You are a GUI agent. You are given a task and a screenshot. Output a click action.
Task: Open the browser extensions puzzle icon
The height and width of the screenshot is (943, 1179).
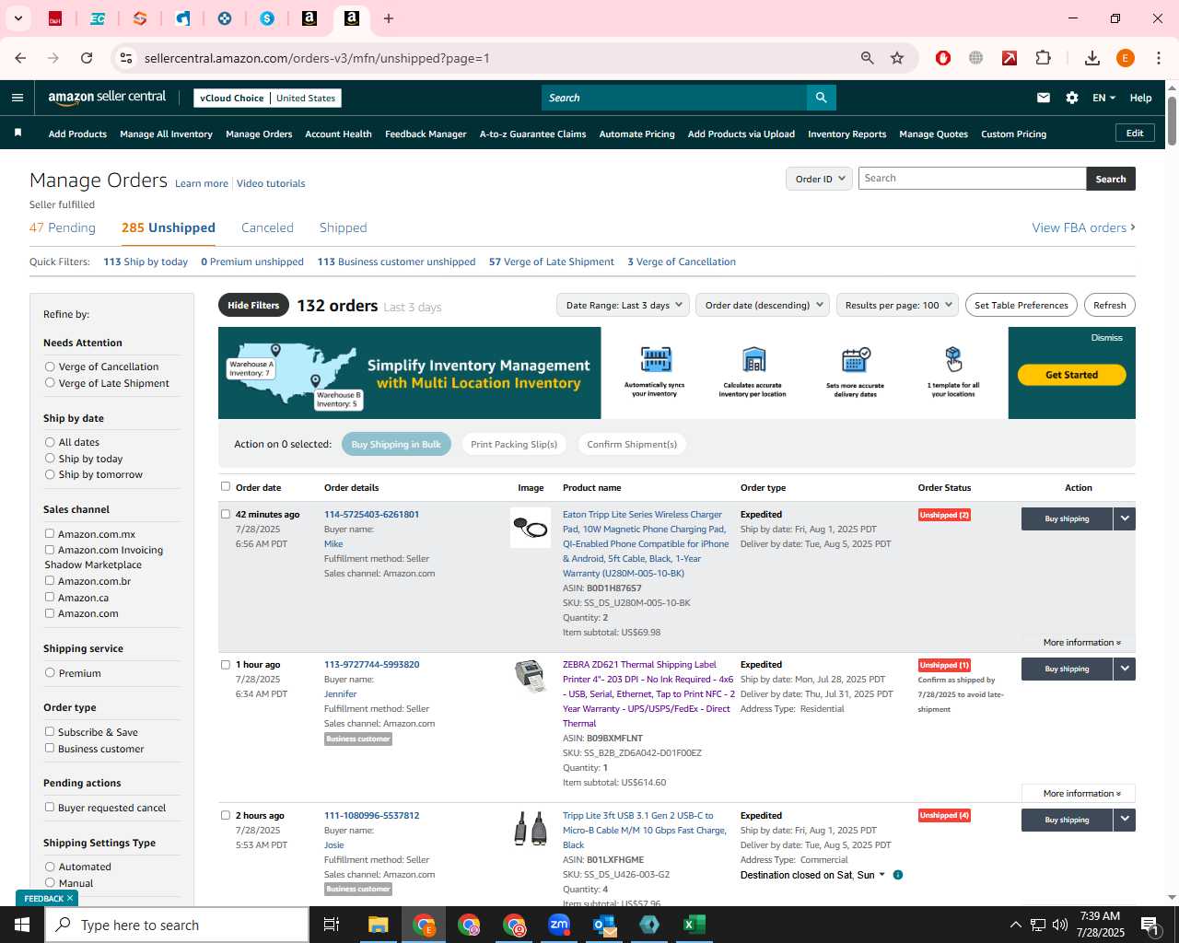pos(1043,58)
